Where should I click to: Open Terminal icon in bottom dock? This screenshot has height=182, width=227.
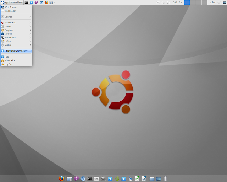click(90, 179)
